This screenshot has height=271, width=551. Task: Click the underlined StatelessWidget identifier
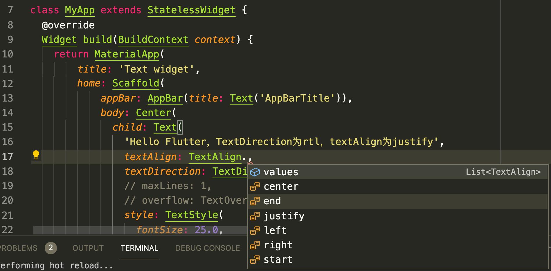[191, 10]
